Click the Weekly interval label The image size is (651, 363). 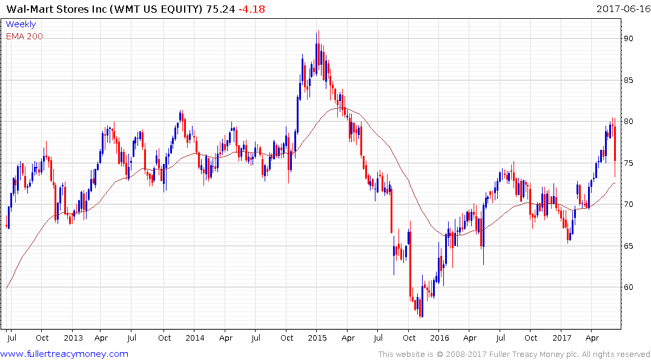point(21,24)
